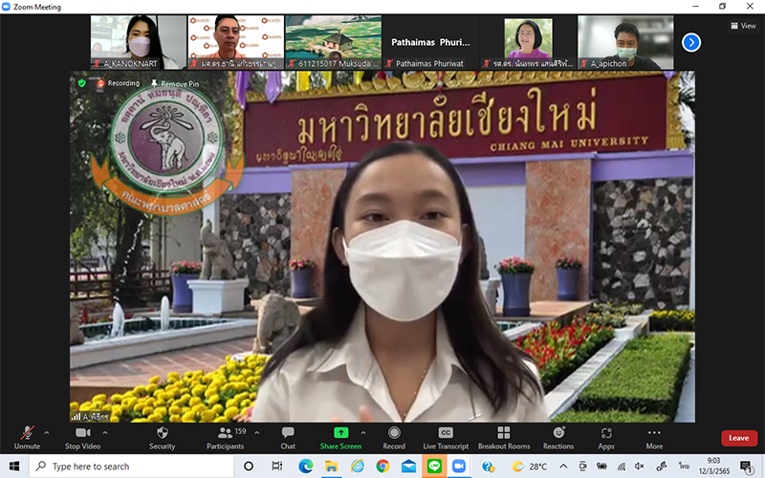This screenshot has width=765, height=478.
Task: Open the Mail app from taskbar
Action: (x=408, y=467)
